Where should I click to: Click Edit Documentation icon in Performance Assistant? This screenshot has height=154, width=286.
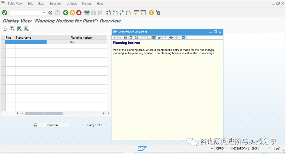(137, 38)
